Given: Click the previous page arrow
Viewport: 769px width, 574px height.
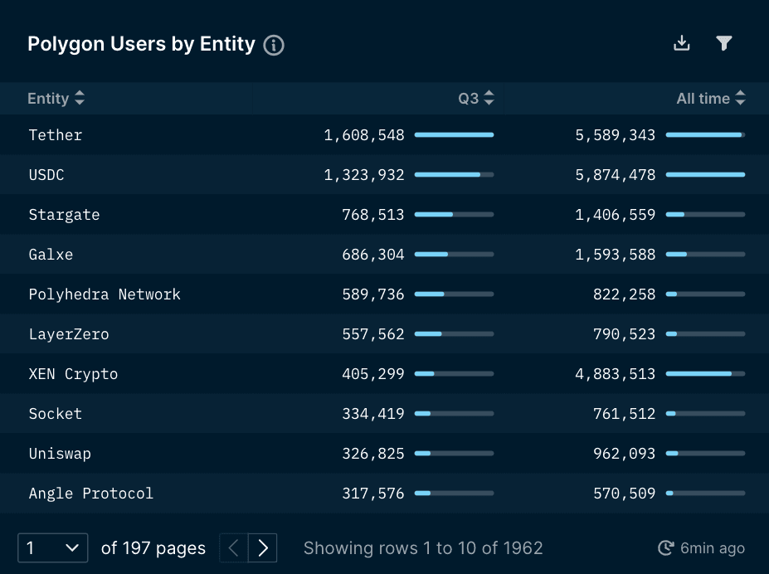Looking at the screenshot, I should tap(234, 547).
